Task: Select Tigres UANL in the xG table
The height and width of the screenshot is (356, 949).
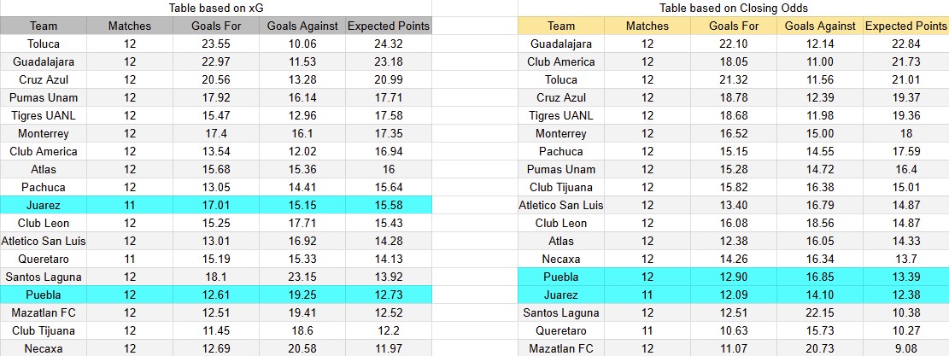Action: (43, 115)
